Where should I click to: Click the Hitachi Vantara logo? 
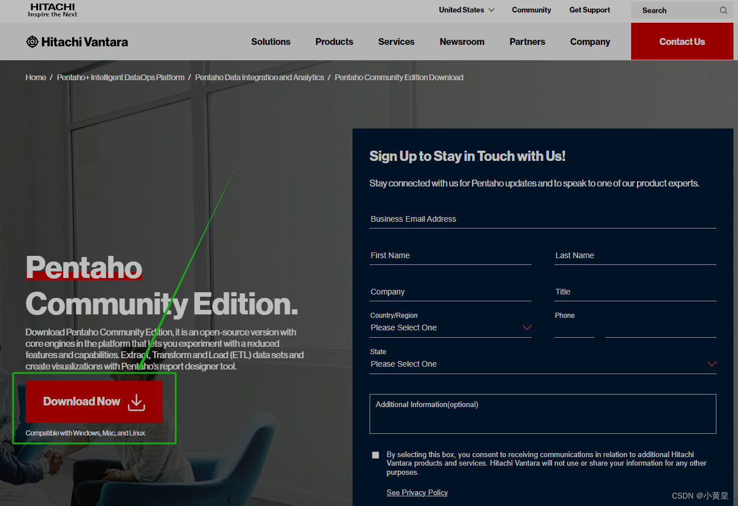77,42
